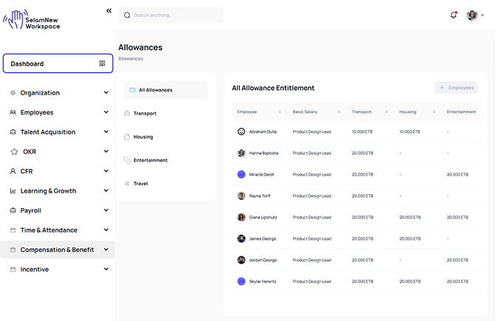Collapse the sidebar with double-chevron icon
This screenshot has height=321, width=496.
click(108, 11)
